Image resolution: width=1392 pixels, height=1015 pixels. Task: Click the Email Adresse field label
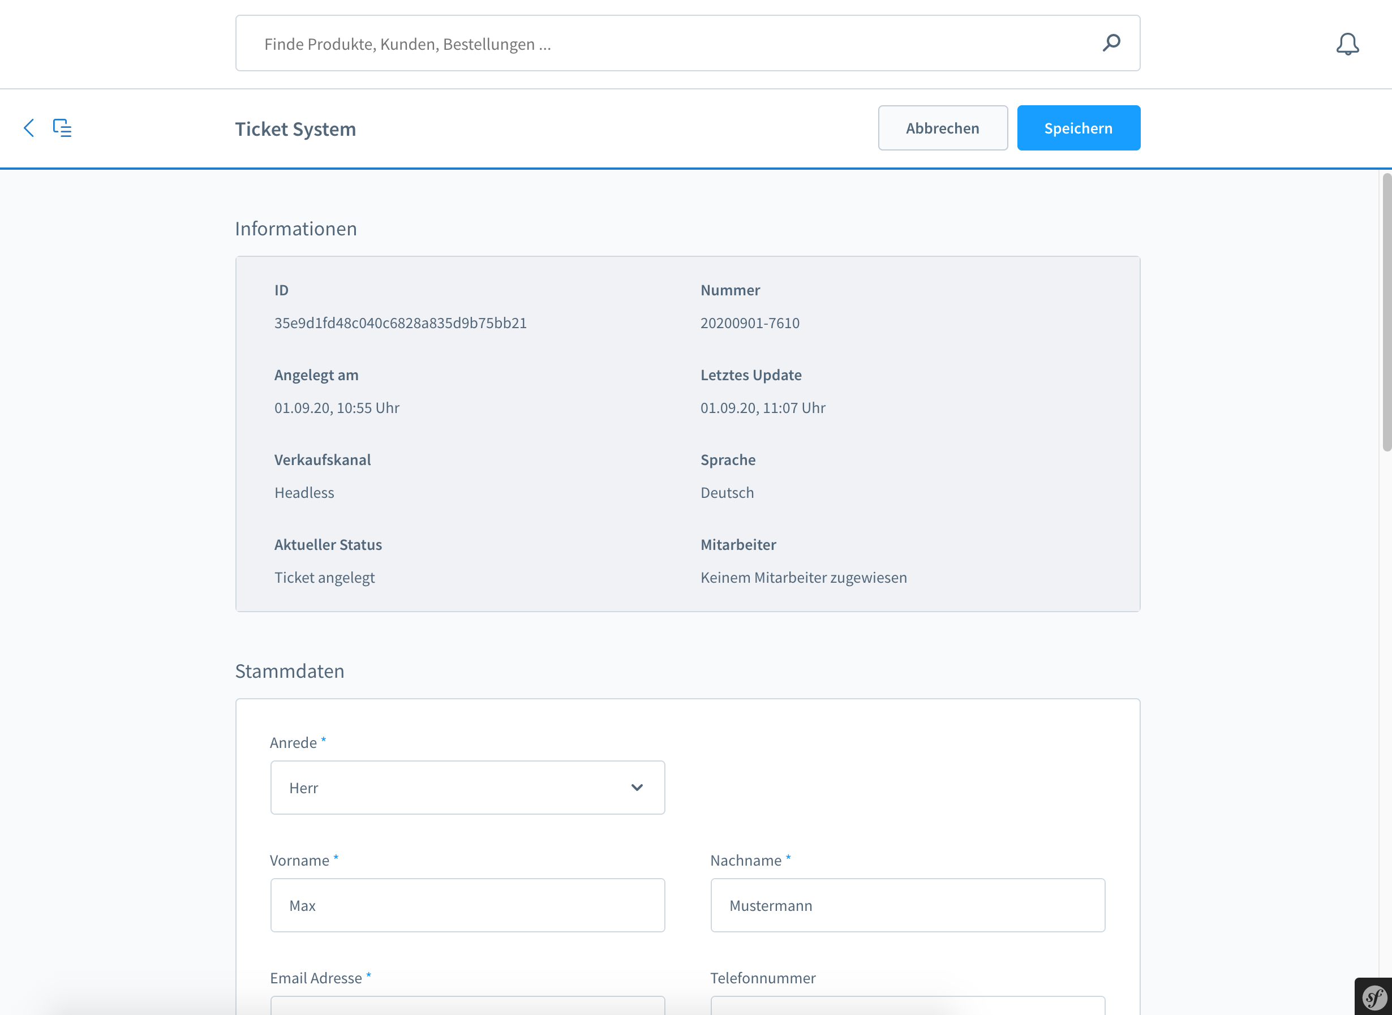tap(316, 978)
